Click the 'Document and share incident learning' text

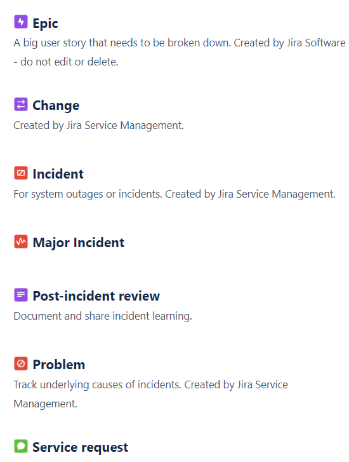[103, 316]
